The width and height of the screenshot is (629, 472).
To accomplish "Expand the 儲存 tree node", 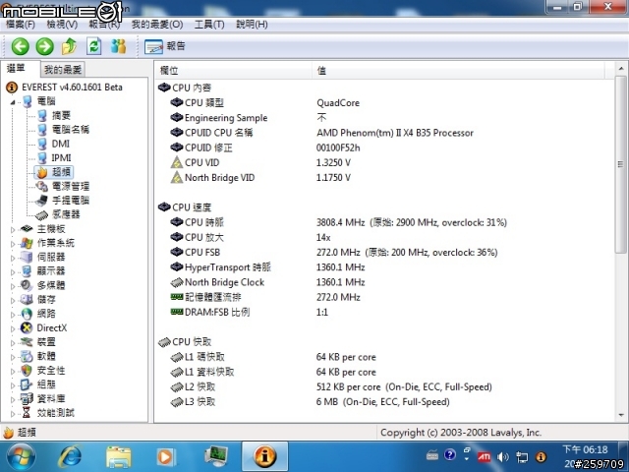I will pos(13,300).
